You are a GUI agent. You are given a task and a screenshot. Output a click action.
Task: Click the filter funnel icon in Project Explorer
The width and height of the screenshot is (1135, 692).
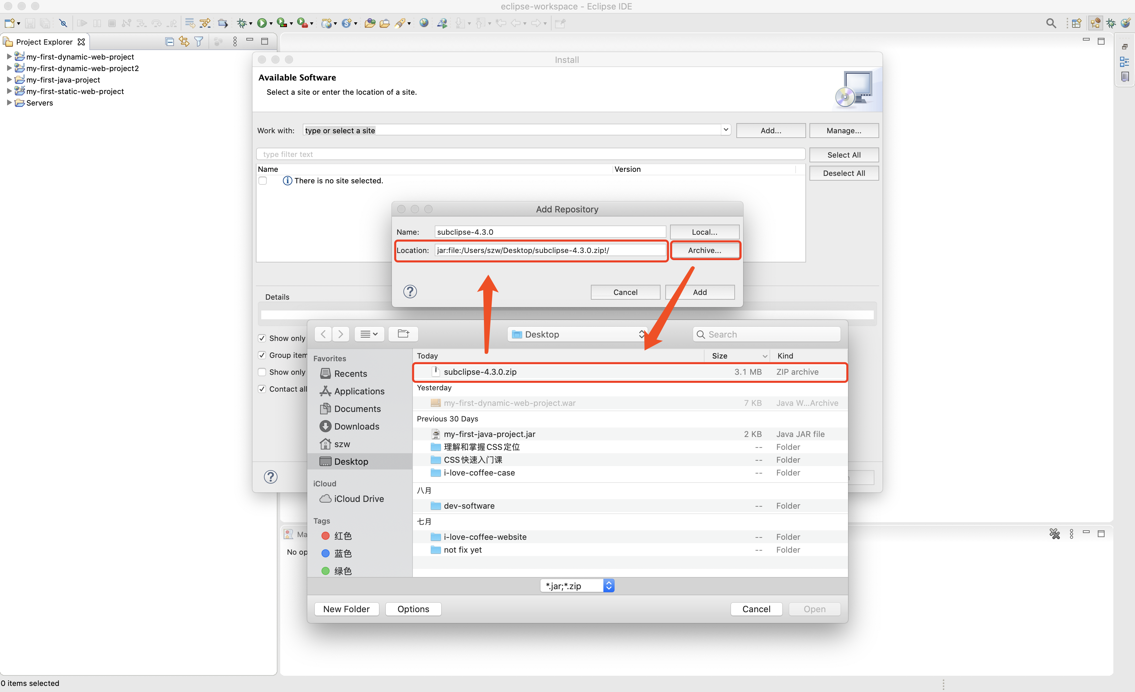coord(199,42)
